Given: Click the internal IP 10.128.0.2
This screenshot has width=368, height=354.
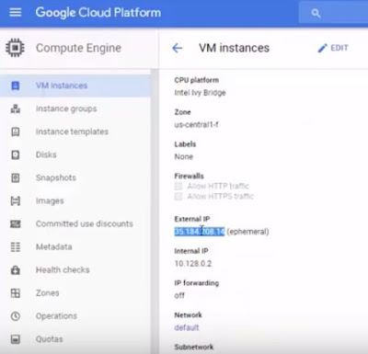Looking at the screenshot, I should click(x=193, y=264).
